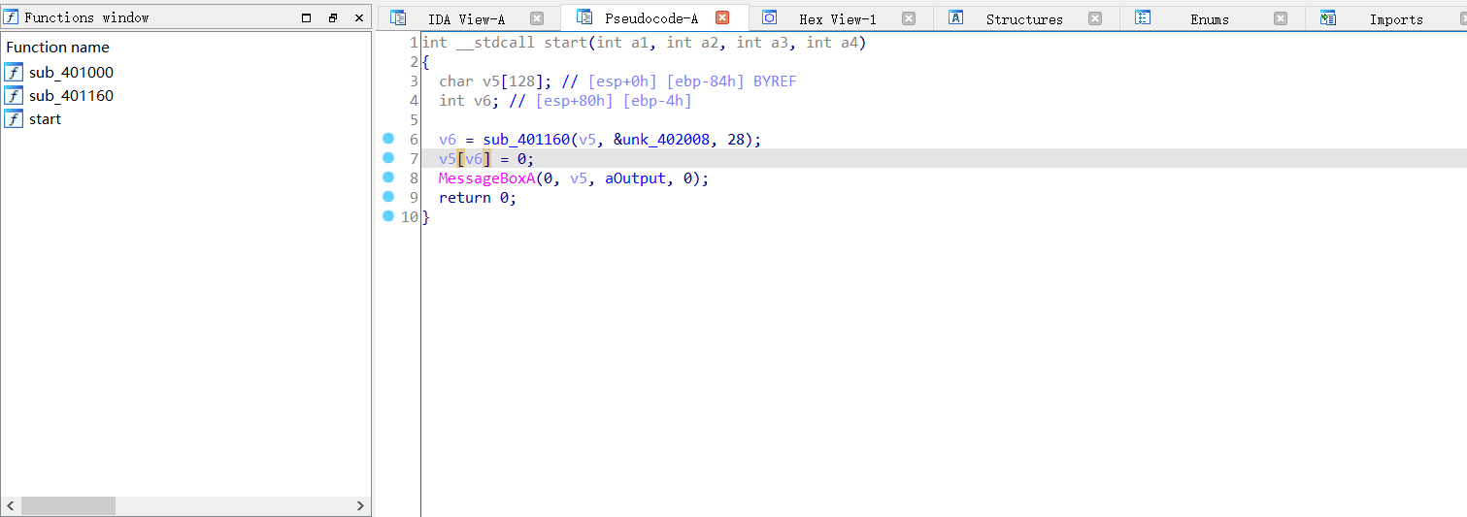The width and height of the screenshot is (1467, 517).
Task: Click the 'return 0;' statement
Action: coord(478,198)
